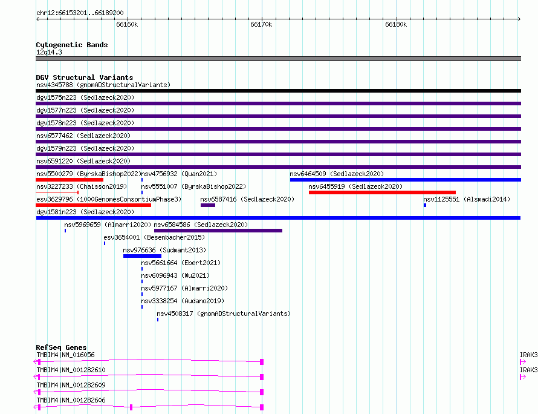Select nsv1125551 Alsmadi2014 label

pyautogui.click(x=467, y=199)
